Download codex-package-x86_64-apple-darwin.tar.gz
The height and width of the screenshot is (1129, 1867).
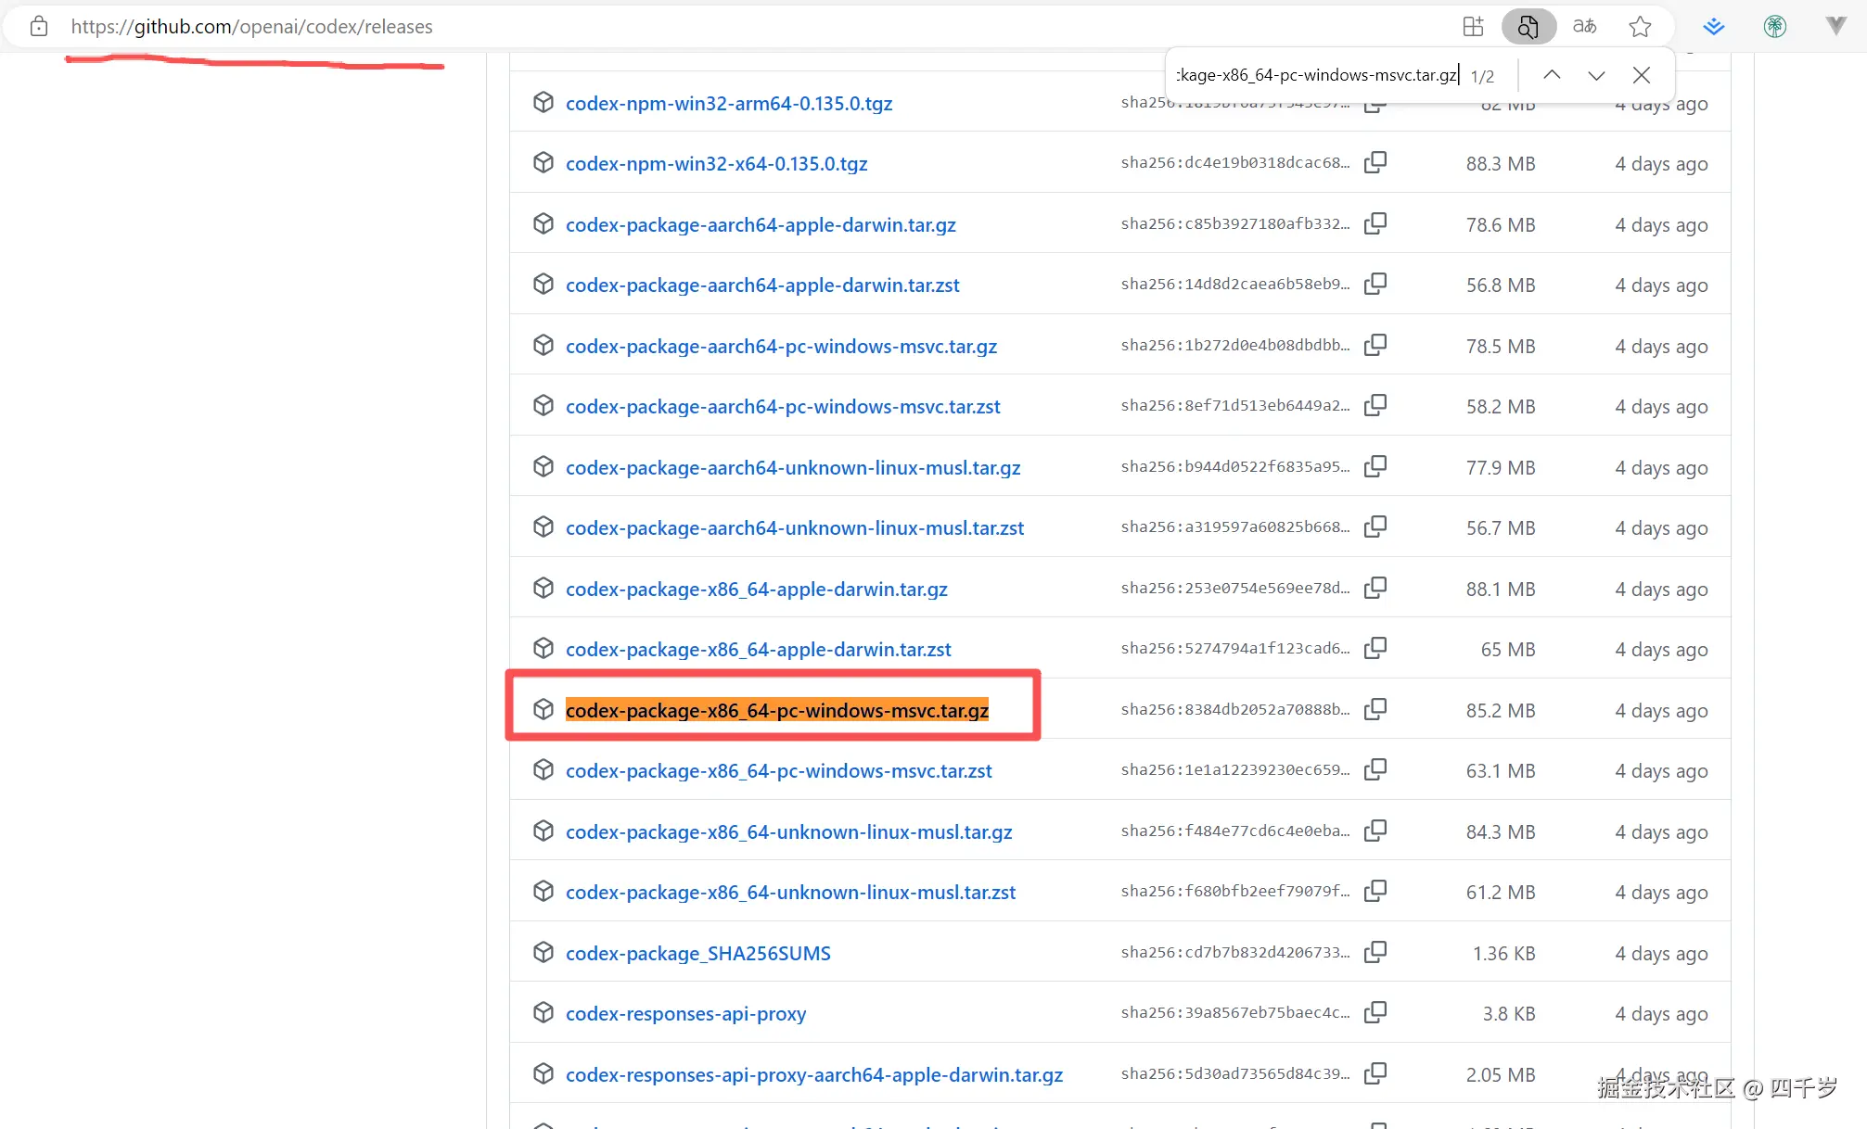(757, 589)
